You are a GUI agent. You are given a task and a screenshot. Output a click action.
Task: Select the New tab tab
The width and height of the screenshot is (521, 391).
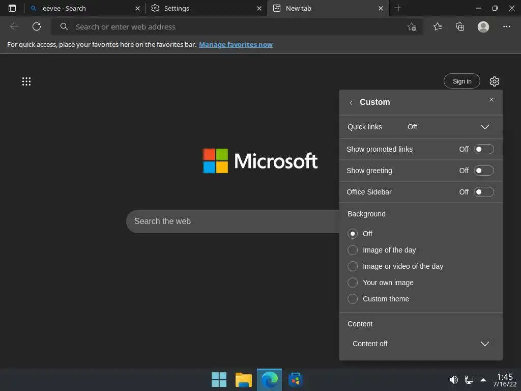pos(327,8)
